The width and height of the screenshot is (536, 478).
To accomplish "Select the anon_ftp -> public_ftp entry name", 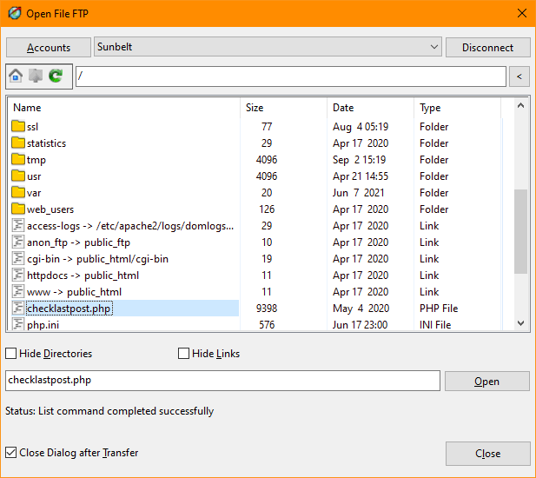I will [79, 242].
